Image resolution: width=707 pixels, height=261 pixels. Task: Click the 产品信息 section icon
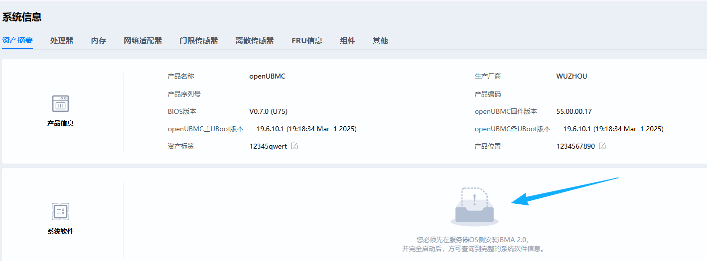[60, 104]
